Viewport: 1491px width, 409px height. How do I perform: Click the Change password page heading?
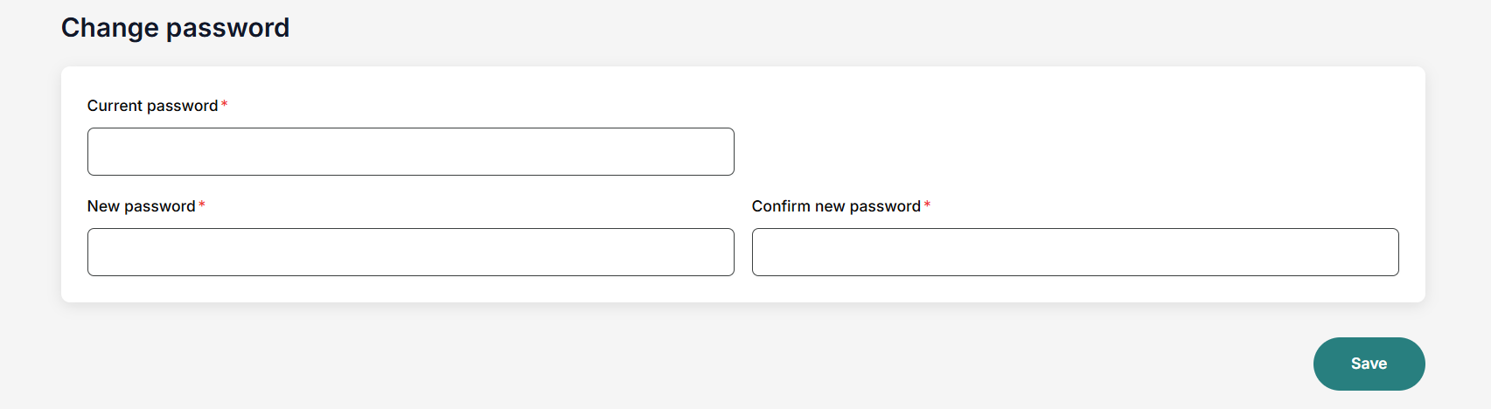tap(175, 28)
